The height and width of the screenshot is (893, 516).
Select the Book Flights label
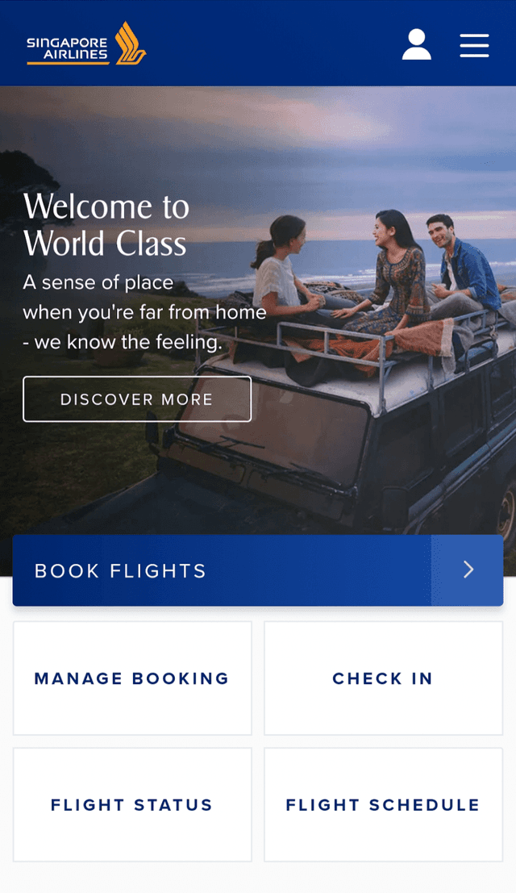click(120, 570)
